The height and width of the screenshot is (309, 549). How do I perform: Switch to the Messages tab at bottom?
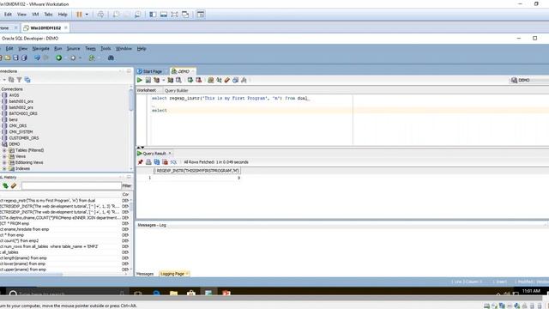click(x=145, y=274)
